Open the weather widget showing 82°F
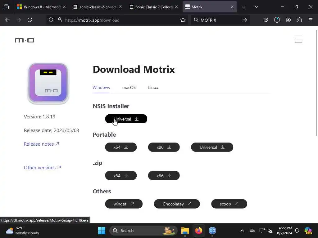The height and width of the screenshot is (238, 318). coord(22,231)
